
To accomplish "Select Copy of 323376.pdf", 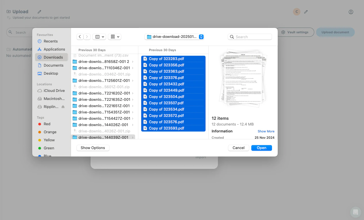I will (173, 78).
